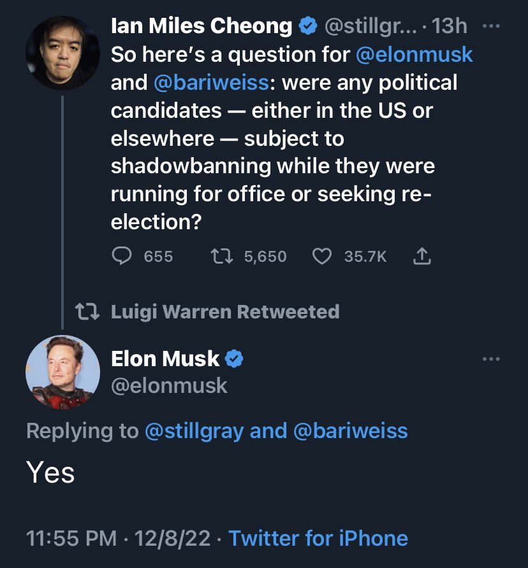This screenshot has width=528, height=568.
Task: Open Elon Musk's profile picture
Action: (62, 372)
